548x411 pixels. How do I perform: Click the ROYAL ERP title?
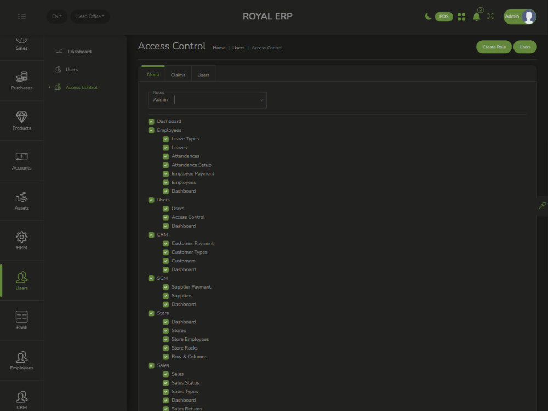click(268, 16)
